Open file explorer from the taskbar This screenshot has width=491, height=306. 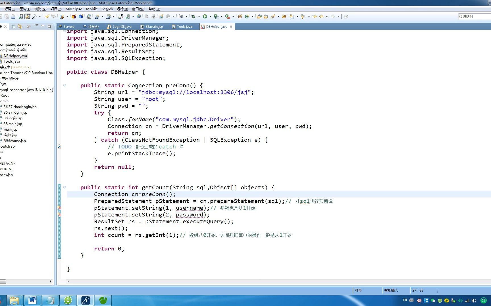pos(14,300)
